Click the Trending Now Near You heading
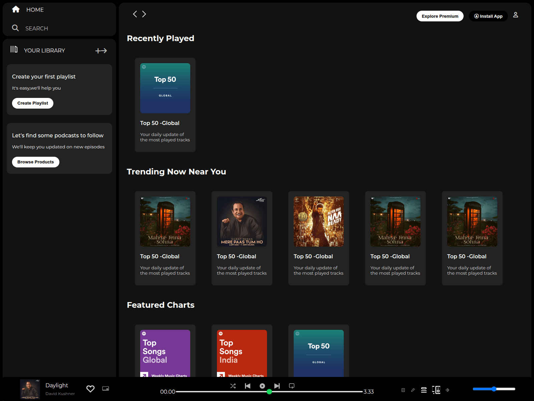Image resolution: width=534 pixels, height=401 pixels. (177, 172)
